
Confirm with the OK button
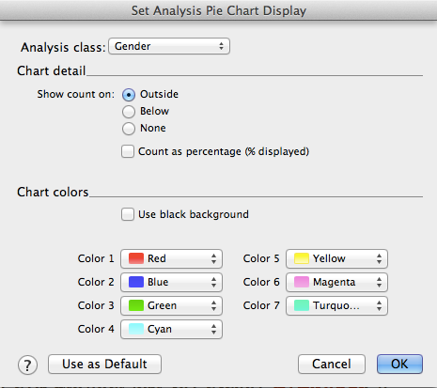pos(399,364)
